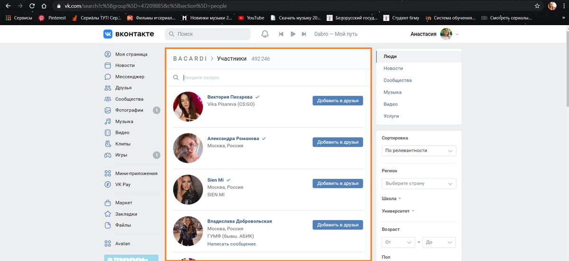Select the Люди search section

point(418,56)
